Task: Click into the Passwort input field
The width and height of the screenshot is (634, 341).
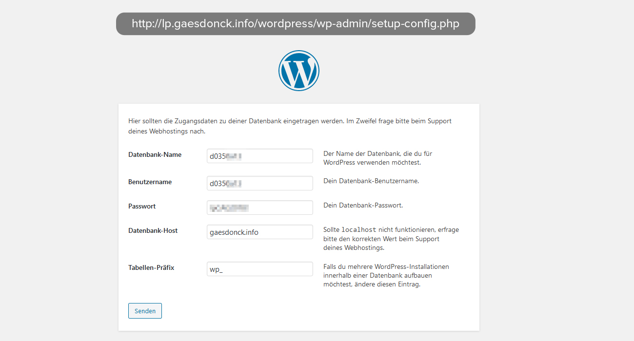Action: [x=259, y=208]
